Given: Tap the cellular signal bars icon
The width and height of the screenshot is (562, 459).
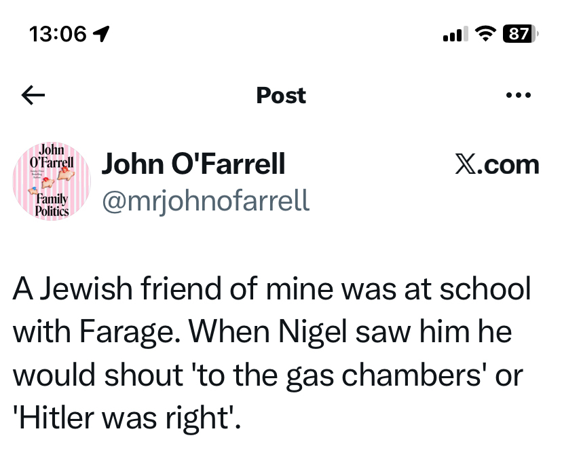Looking at the screenshot, I should pos(452,34).
